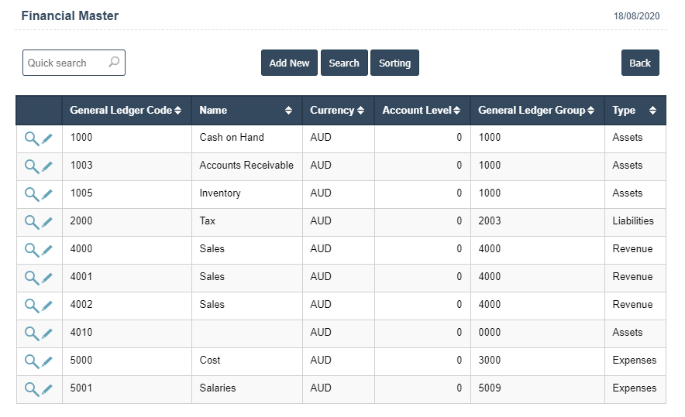This screenshot has height=417, width=685.
Task: View details for Cash on Hand row
Action: (32, 138)
